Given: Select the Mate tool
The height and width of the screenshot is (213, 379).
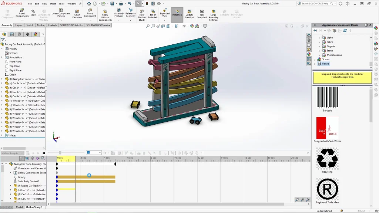Looking at the screenshot, I should pos(33,13).
